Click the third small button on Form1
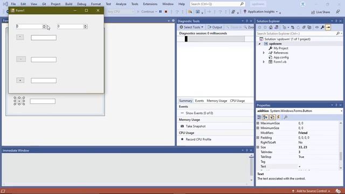This screenshot has width=345, height=194. 20,80
